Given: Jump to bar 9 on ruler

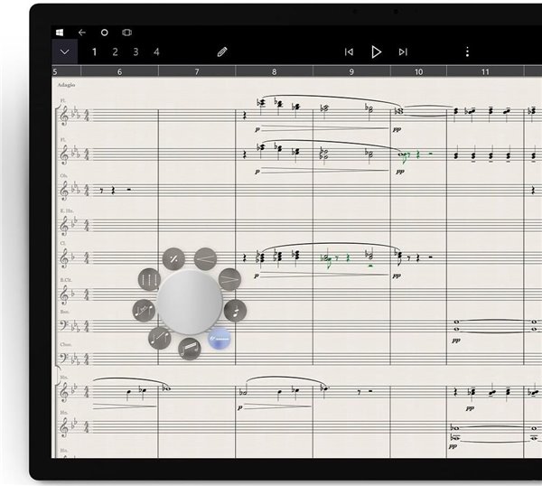Looking at the screenshot, I should tap(351, 71).
